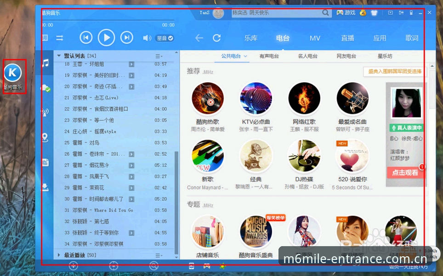Viewport: 443px width, 276px height.
Task: Go to the previous track
Action: tap(86, 38)
